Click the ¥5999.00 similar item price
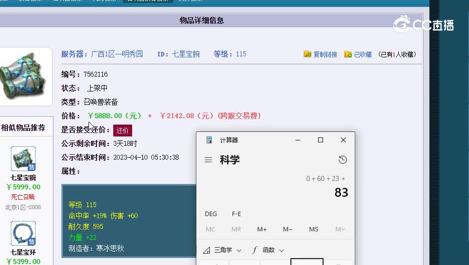 pos(23,187)
